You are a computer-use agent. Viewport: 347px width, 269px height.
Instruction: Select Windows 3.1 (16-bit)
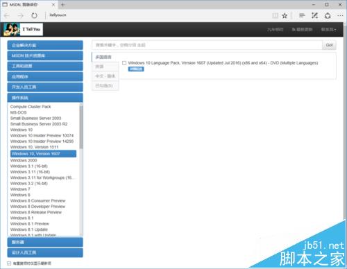point(29,166)
